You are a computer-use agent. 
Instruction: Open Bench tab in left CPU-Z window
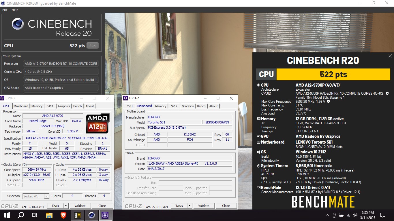[x=78, y=106]
